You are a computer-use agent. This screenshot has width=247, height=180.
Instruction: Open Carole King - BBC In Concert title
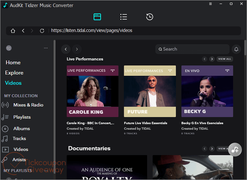(x=91, y=123)
